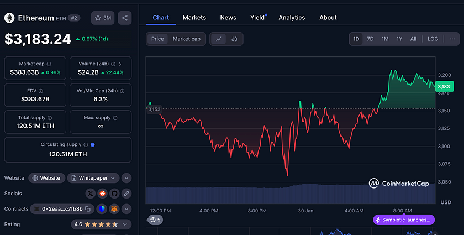Switch to the Analytics tab
Image resolution: width=464 pixels, height=235 pixels.
[292, 18]
